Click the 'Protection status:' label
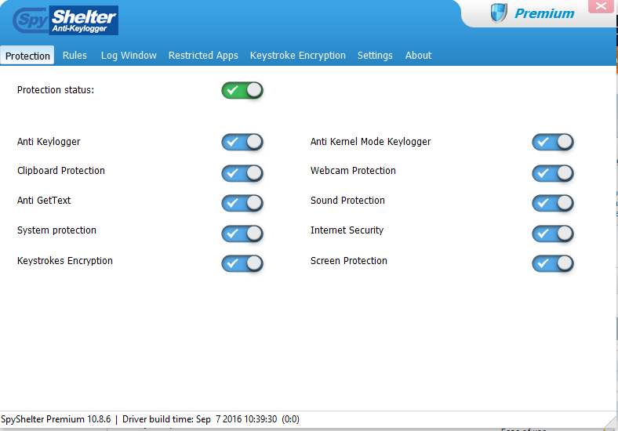Image resolution: width=618 pixels, height=431 pixels. pos(56,90)
